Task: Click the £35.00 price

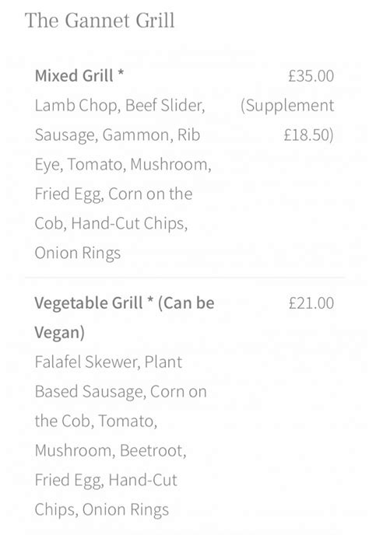Action: pyautogui.click(x=311, y=75)
